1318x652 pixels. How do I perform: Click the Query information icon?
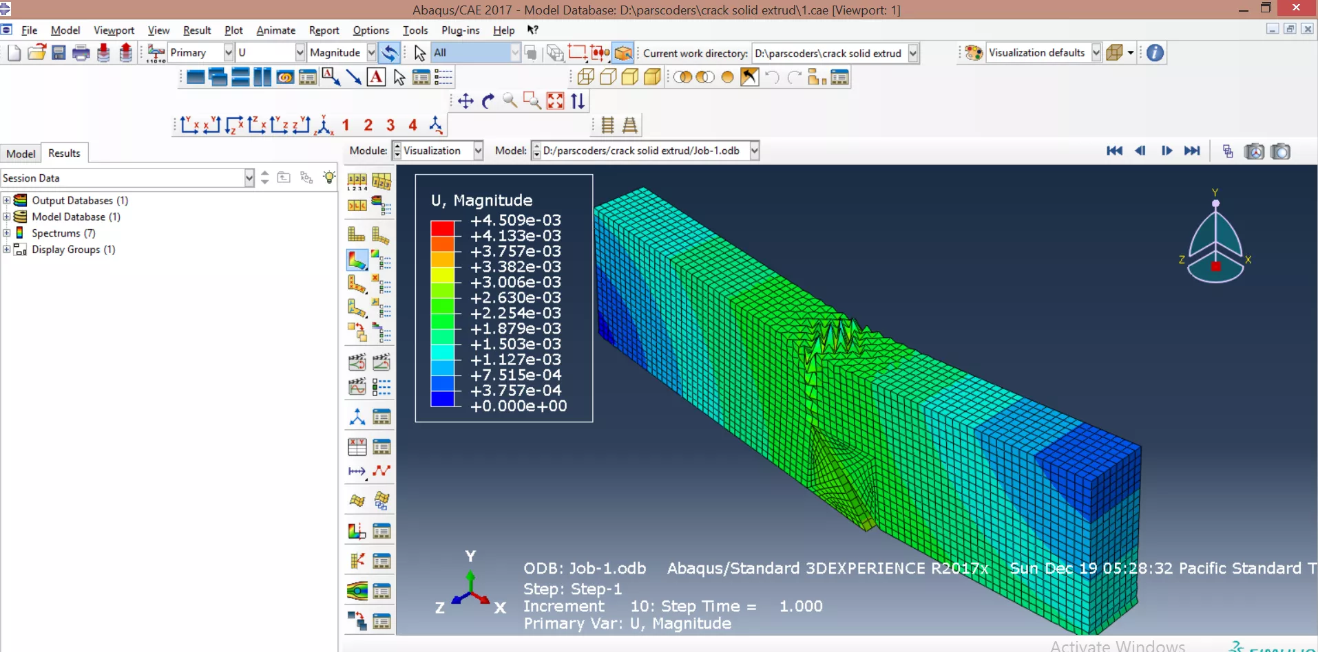click(x=1155, y=53)
